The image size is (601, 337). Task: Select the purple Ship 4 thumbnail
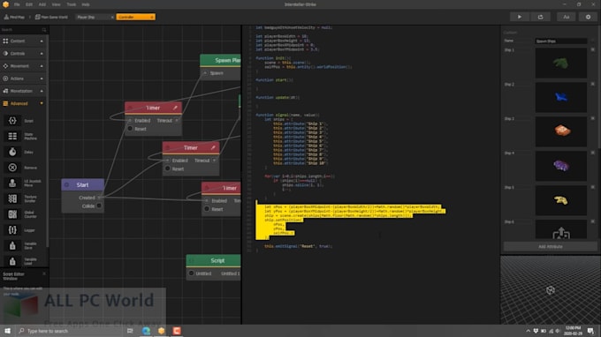point(560,166)
